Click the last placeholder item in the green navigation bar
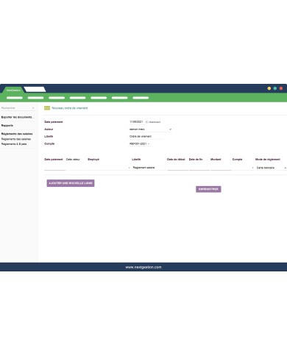287x356 pixels. 141,98
